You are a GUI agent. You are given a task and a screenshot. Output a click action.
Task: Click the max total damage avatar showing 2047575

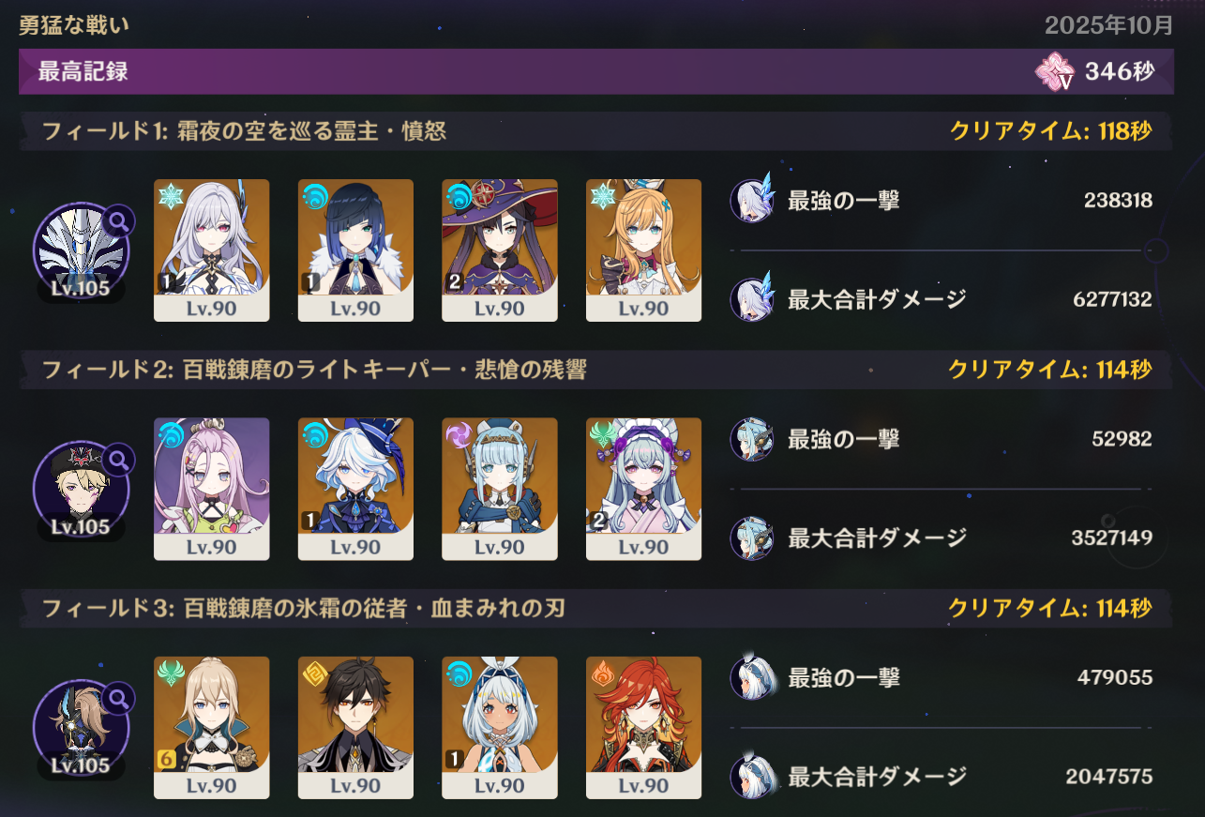point(752,776)
